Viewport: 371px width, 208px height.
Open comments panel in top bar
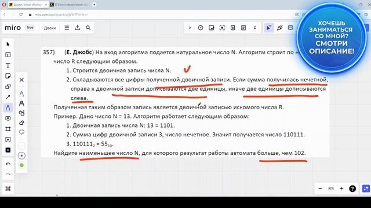coord(290,28)
